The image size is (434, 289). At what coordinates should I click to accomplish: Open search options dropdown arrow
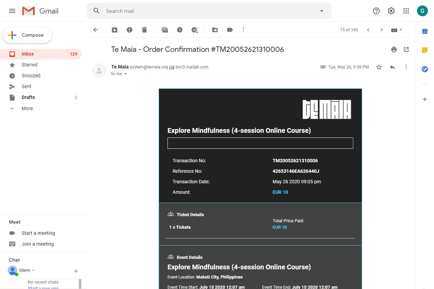(x=322, y=11)
